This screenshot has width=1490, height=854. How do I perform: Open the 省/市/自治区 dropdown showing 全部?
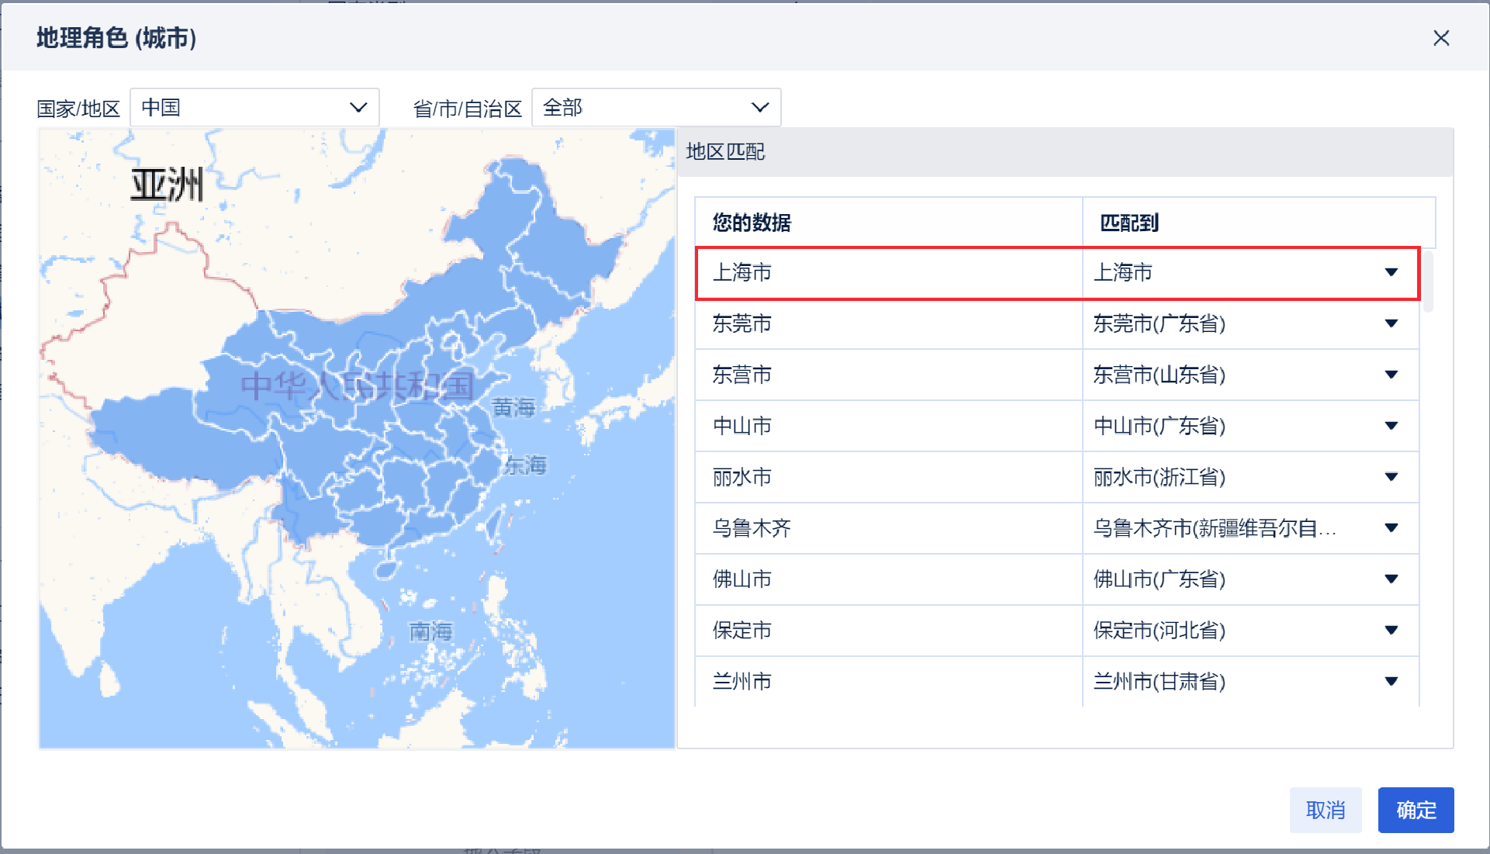tap(655, 107)
